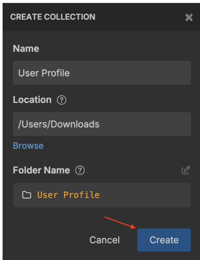Click the Browse link

(28, 146)
